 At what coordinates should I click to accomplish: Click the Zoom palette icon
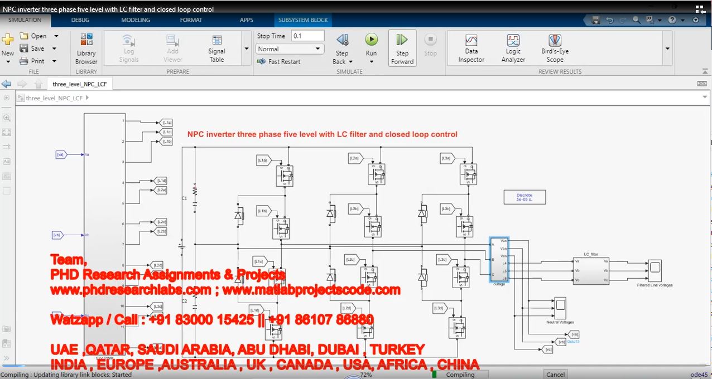pos(7,118)
